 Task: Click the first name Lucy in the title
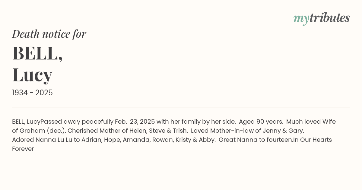click(32, 75)
